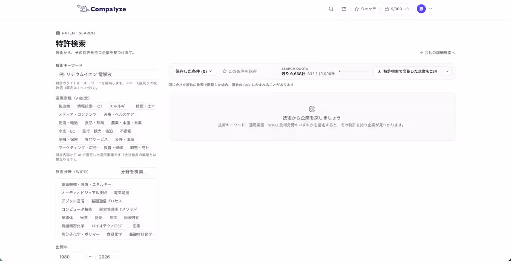Pick the 光学 technology chip
The width and height of the screenshot is (511, 261).
pos(84,218)
